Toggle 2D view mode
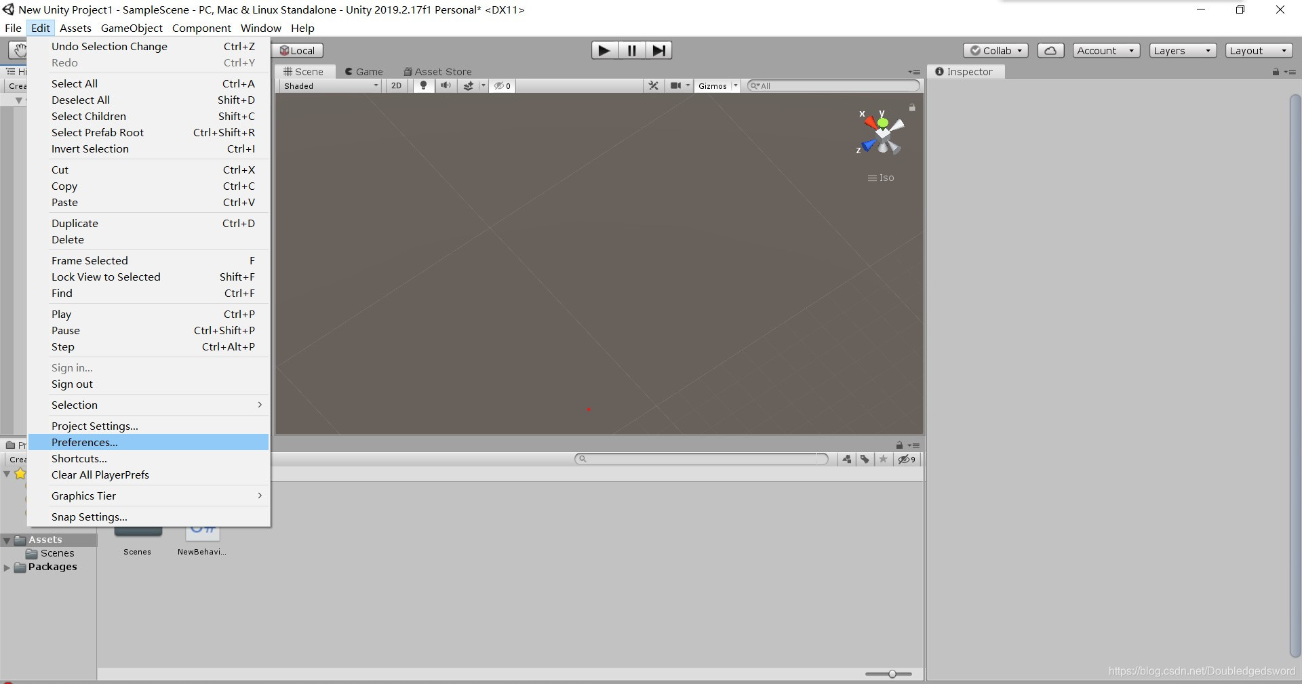The width and height of the screenshot is (1302, 684). [397, 85]
